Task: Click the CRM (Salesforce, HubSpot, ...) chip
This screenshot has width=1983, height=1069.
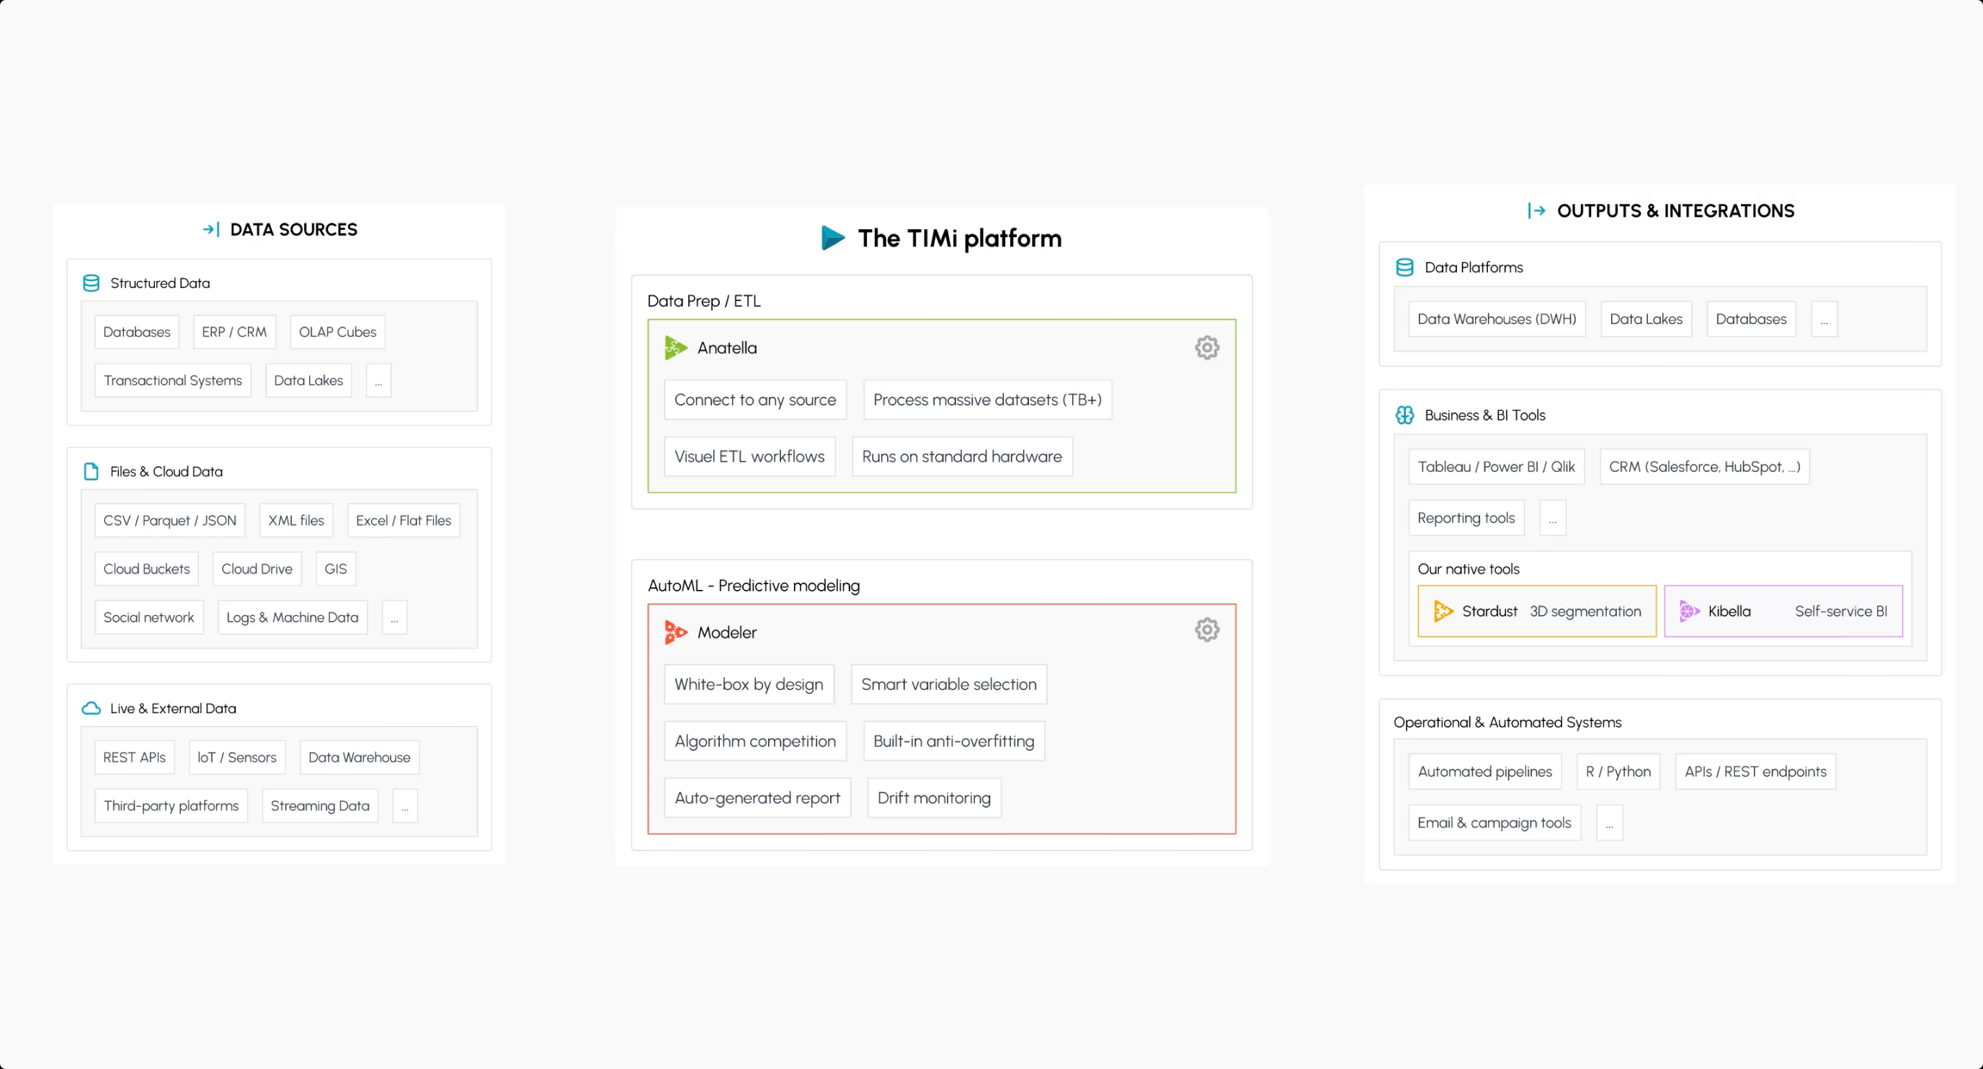Action: (1703, 466)
